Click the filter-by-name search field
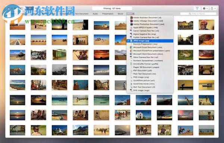Viewport: 224px width, 143px height. point(198,14)
